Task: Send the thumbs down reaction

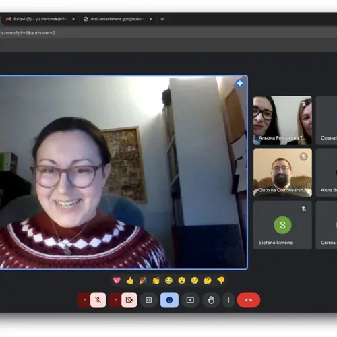Action: pyautogui.click(x=221, y=280)
